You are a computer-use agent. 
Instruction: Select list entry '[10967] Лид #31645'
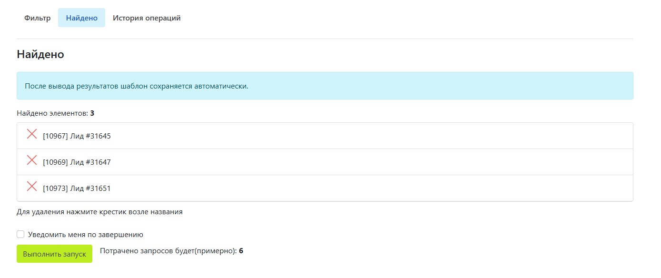point(77,136)
